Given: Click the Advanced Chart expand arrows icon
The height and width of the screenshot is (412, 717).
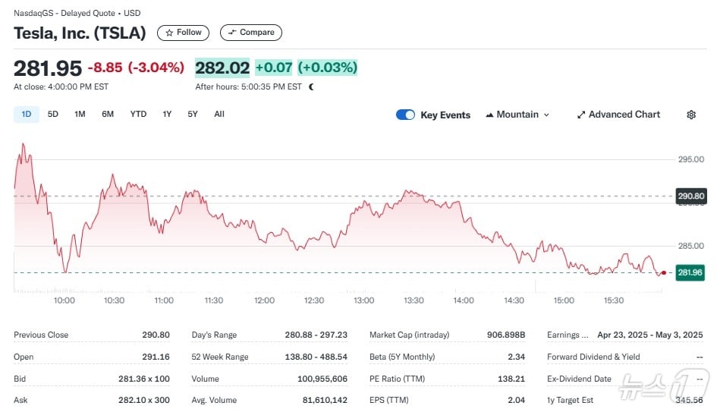Looking at the screenshot, I should pos(581,115).
